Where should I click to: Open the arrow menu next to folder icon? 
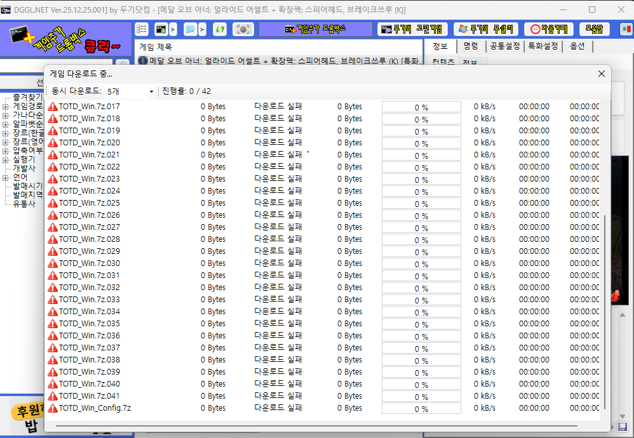coord(202,29)
